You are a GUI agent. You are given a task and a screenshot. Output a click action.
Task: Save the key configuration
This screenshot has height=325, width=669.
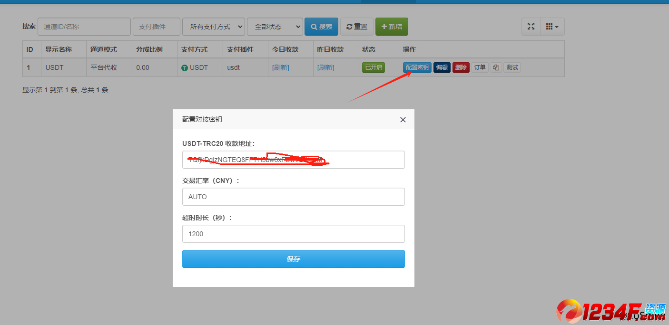point(294,259)
